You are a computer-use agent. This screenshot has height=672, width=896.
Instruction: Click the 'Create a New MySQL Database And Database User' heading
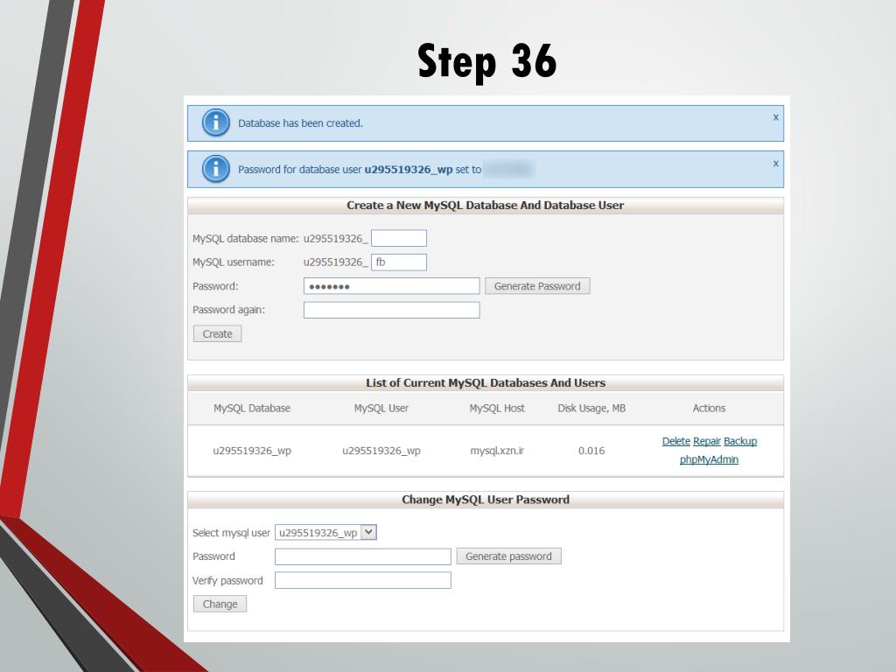click(x=485, y=205)
